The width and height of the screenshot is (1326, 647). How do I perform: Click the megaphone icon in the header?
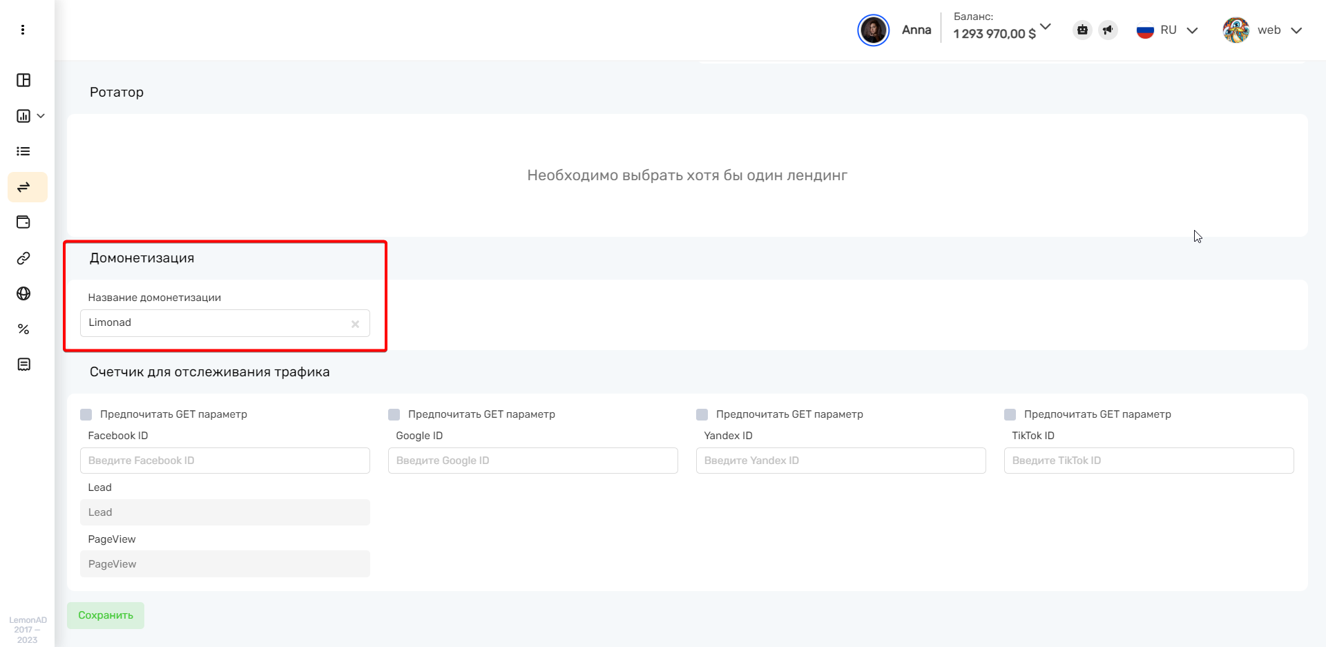pos(1108,30)
